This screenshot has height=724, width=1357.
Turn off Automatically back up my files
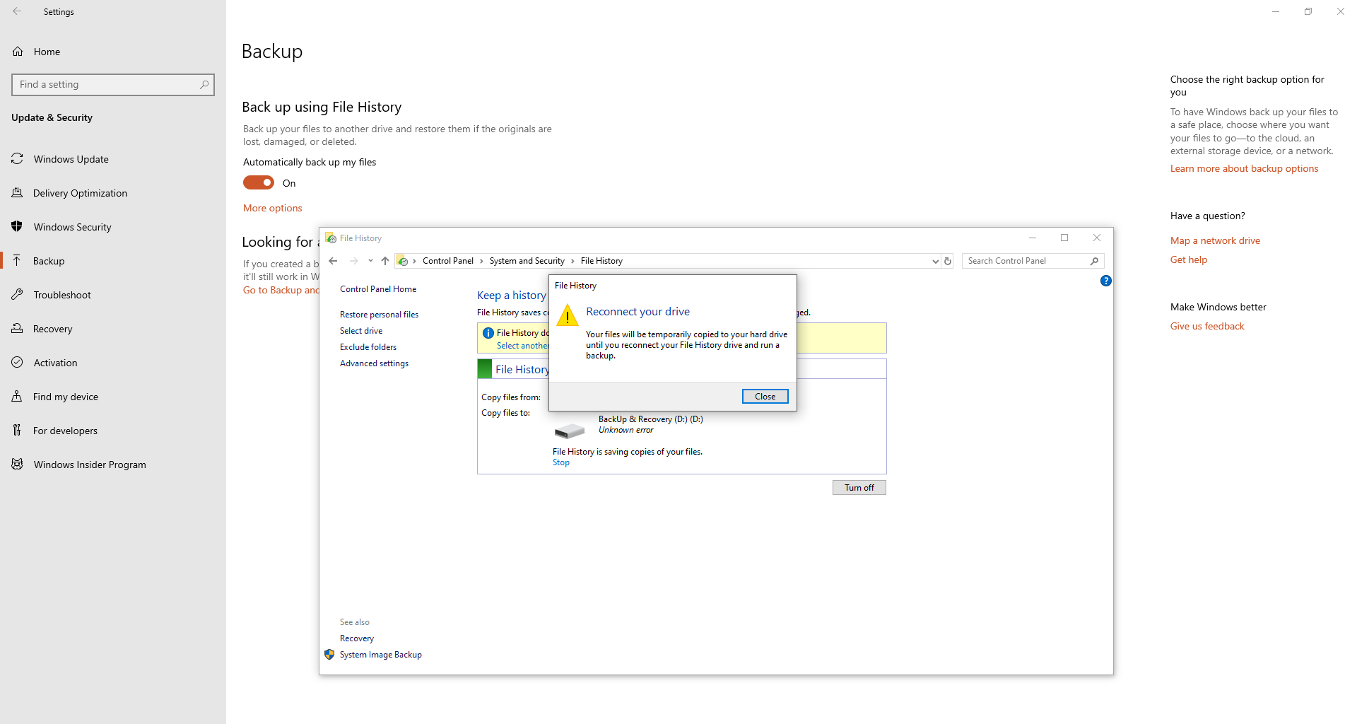[x=259, y=183]
